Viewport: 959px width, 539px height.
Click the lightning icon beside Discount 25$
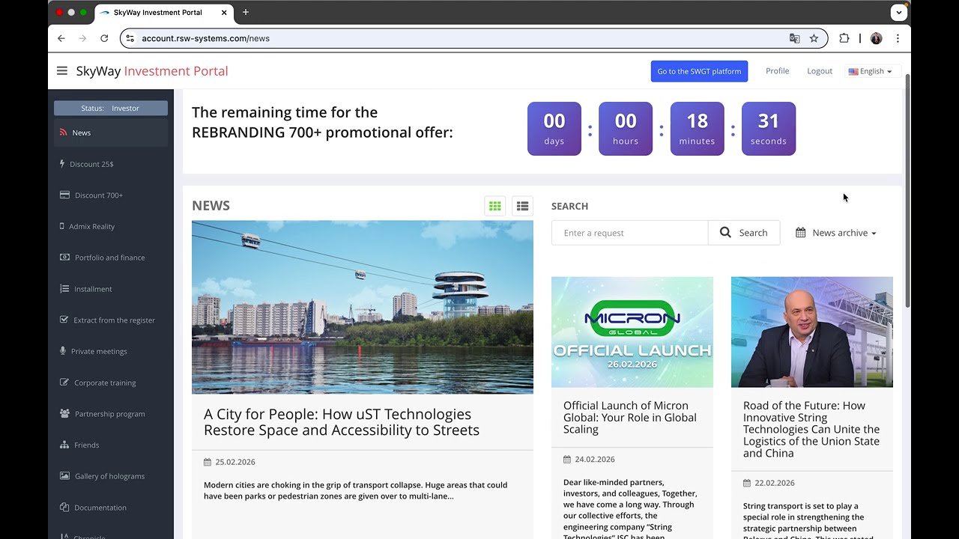pos(62,163)
